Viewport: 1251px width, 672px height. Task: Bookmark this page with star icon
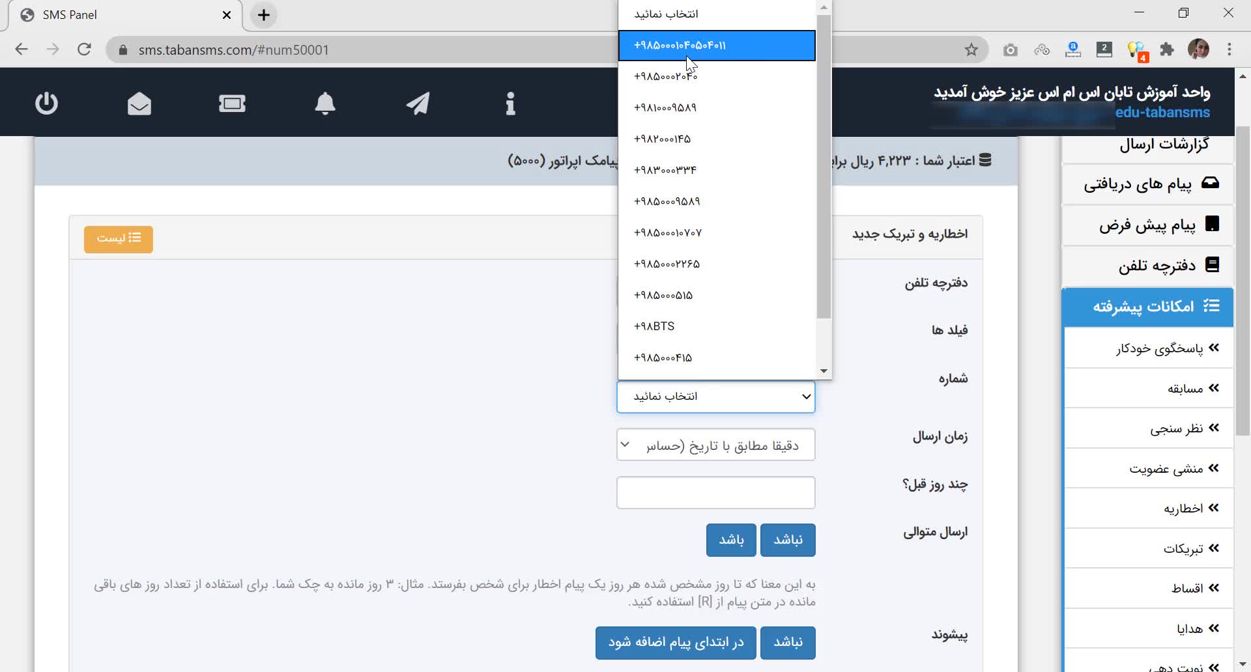pos(971,49)
